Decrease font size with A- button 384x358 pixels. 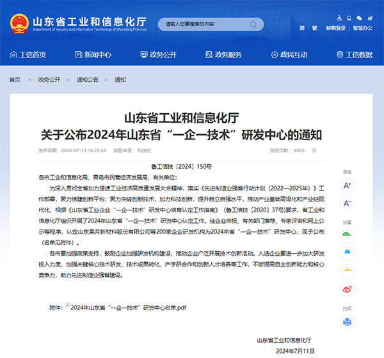[347, 203]
